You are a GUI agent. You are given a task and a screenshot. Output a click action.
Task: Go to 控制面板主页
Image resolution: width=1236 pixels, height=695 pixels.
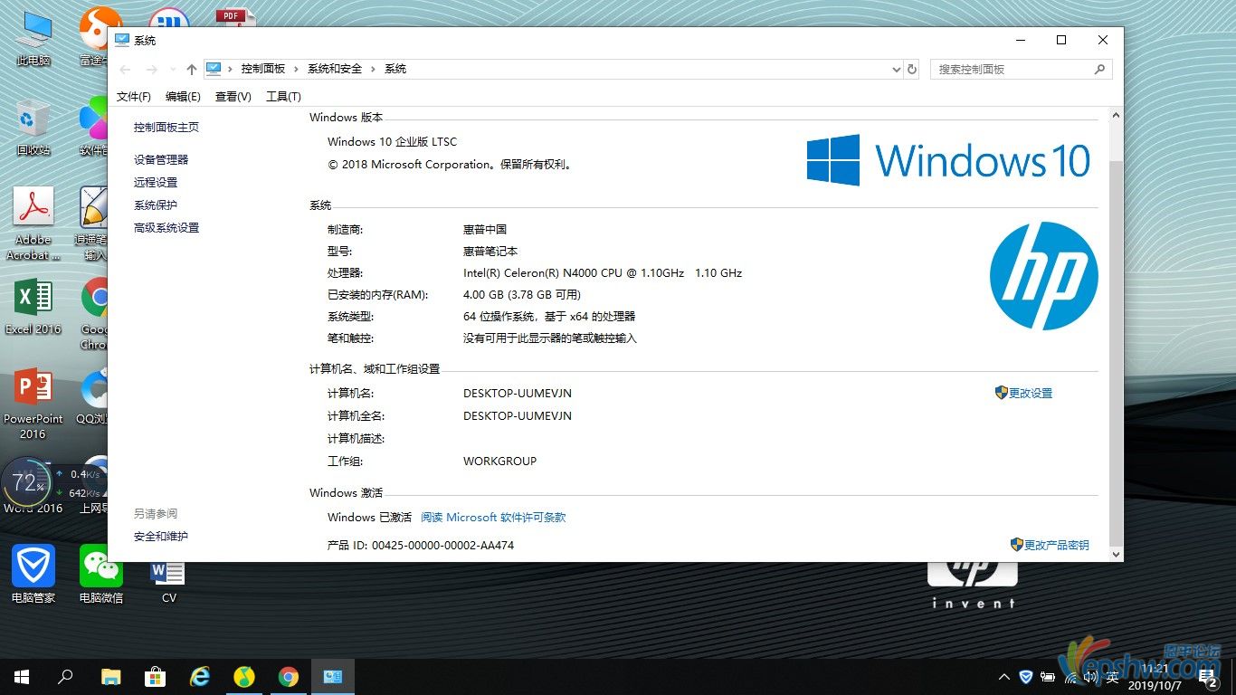coord(166,128)
